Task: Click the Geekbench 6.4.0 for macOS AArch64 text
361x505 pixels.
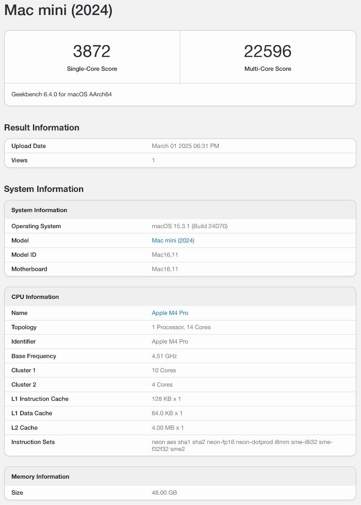Action: [62, 94]
